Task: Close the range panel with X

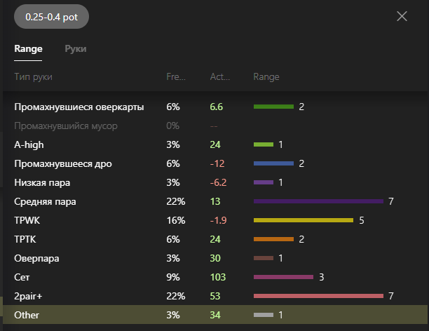Action: [402, 17]
